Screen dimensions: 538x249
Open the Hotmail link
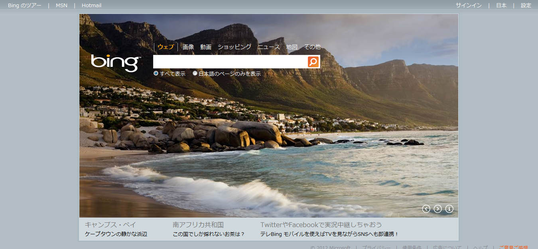[91, 5]
